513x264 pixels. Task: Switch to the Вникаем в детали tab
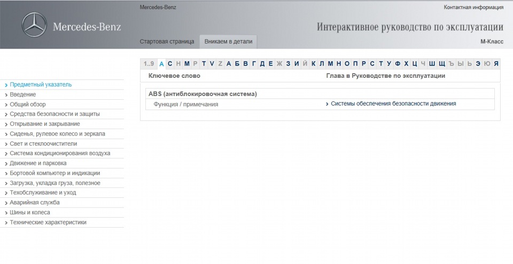pyautogui.click(x=228, y=42)
